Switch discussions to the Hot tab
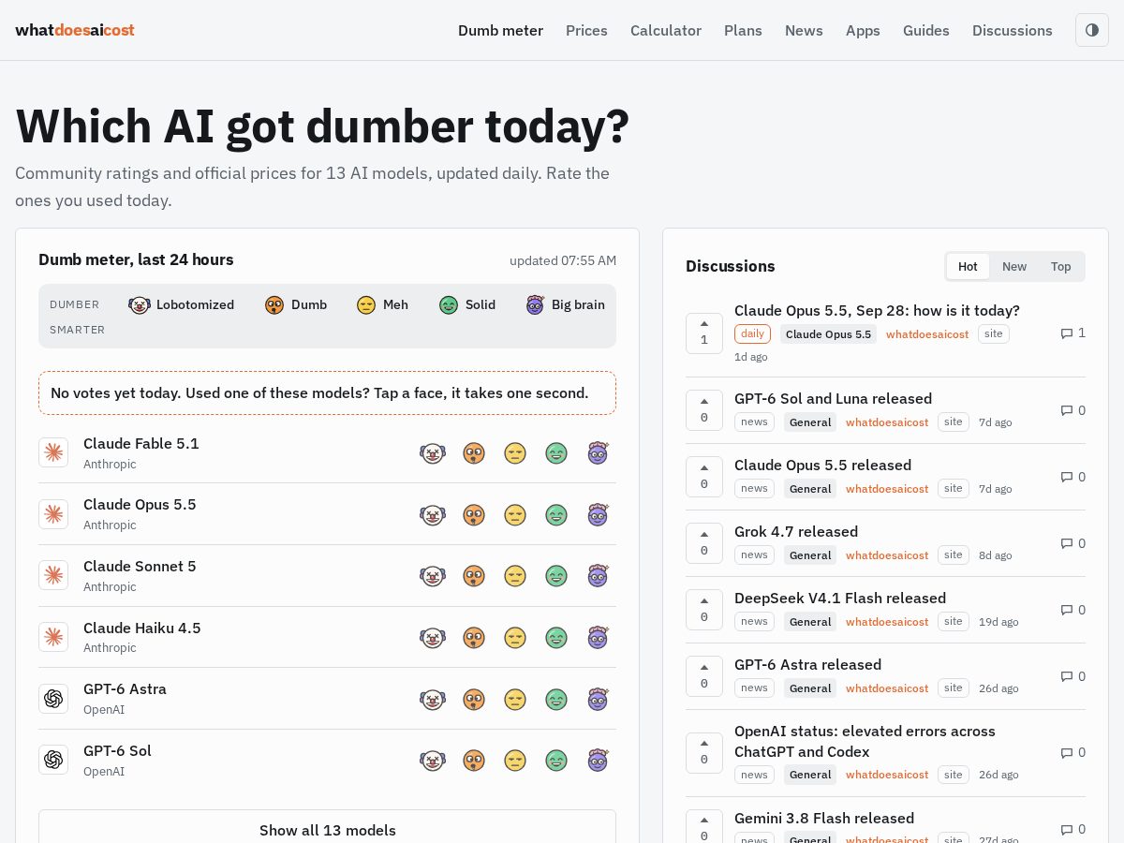The image size is (1124, 843). [x=968, y=266]
